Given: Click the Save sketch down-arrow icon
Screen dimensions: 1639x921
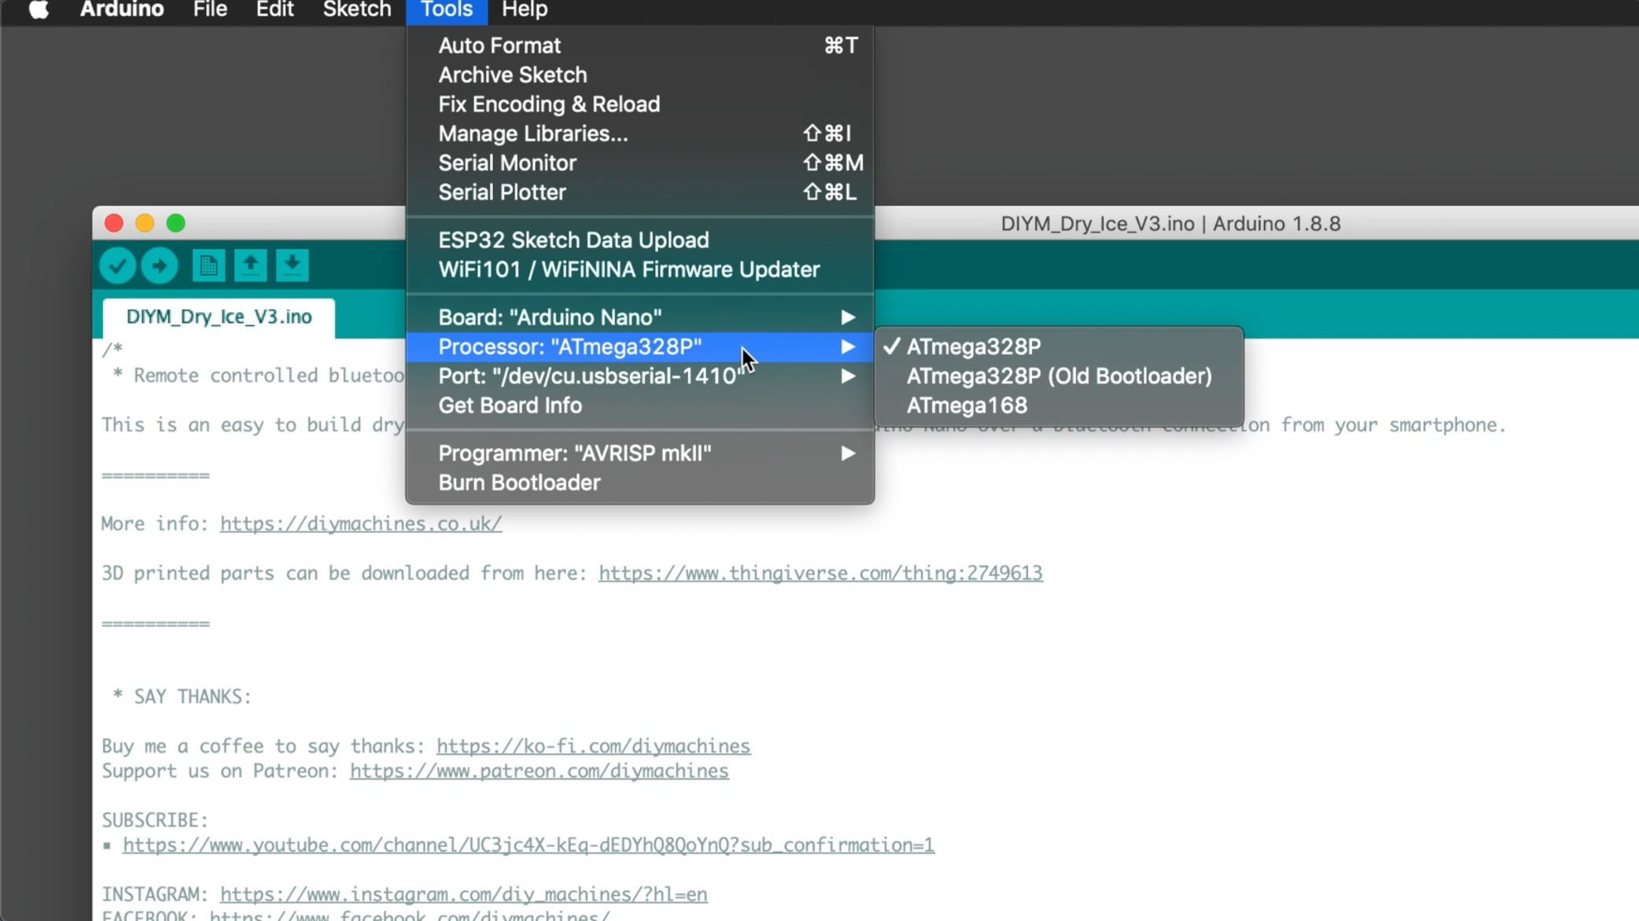Looking at the screenshot, I should (292, 266).
